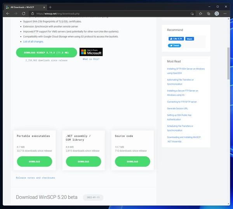Viewport: 233px width, 209px height.
Task: Open the Generate Session URL link
Action: pos(177,108)
